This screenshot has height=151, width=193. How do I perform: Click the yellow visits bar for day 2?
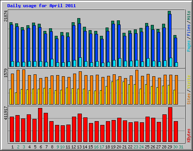16,99
